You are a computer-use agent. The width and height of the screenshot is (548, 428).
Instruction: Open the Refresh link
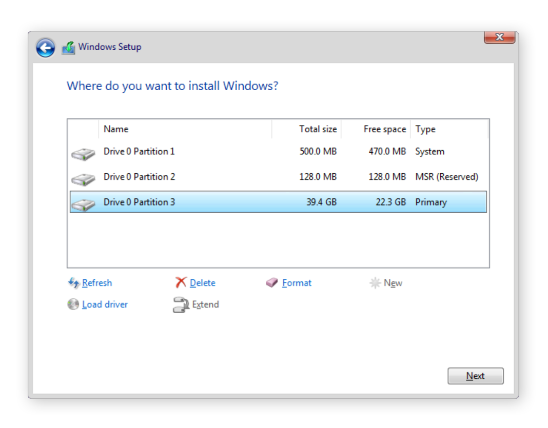97,283
